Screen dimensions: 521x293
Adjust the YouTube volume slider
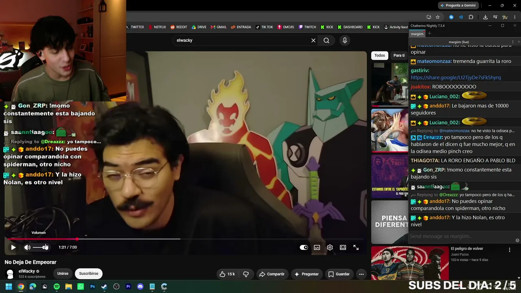click(x=40, y=247)
